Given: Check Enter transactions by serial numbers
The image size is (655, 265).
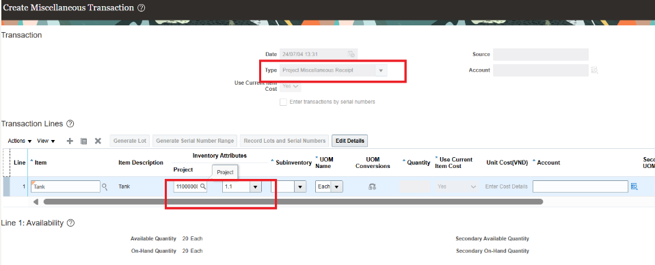Looking at the screenshot, I should click(283, 102).
